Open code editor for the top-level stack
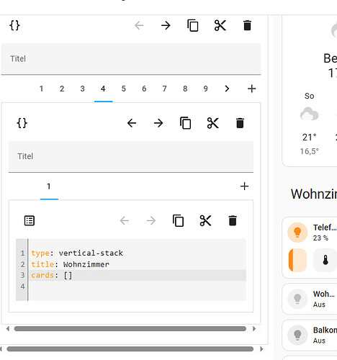 [x=14, y=25]
